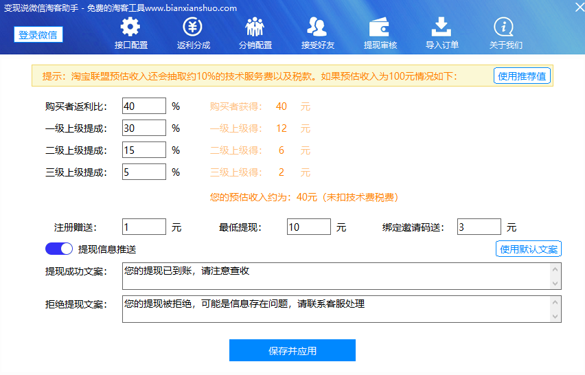Open the 导入订单 download icon
The height and width of the screenshot is (375, 585).
pyautogui.click(x=441, y=27)
